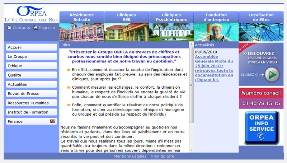The image size is (287, 163).
Task: Click the Edito section header
Action: point(124,45)
